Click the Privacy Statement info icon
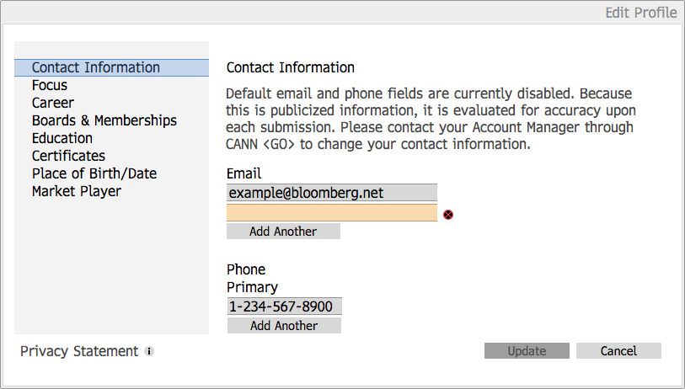Viewport: 685px width, 389px height. 149,351
